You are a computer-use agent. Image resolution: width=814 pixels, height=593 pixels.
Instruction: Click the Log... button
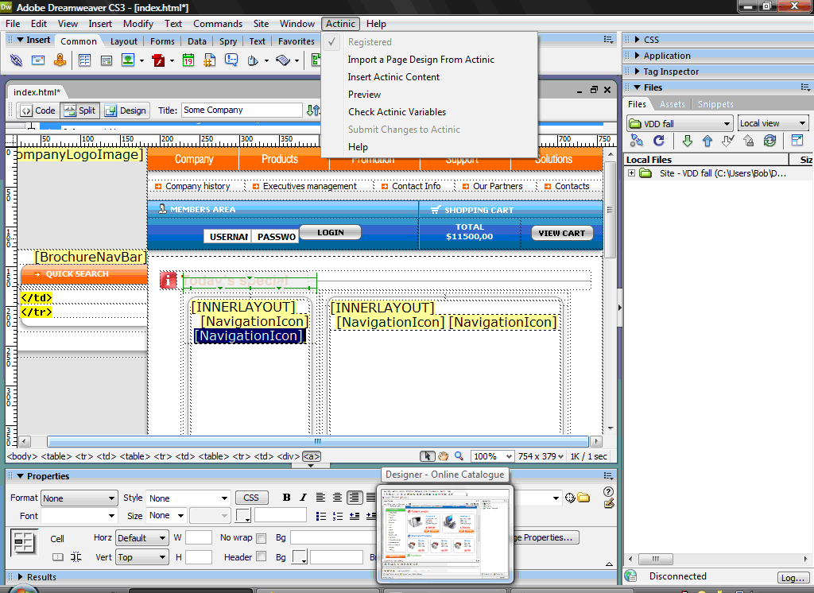[793, 578]
